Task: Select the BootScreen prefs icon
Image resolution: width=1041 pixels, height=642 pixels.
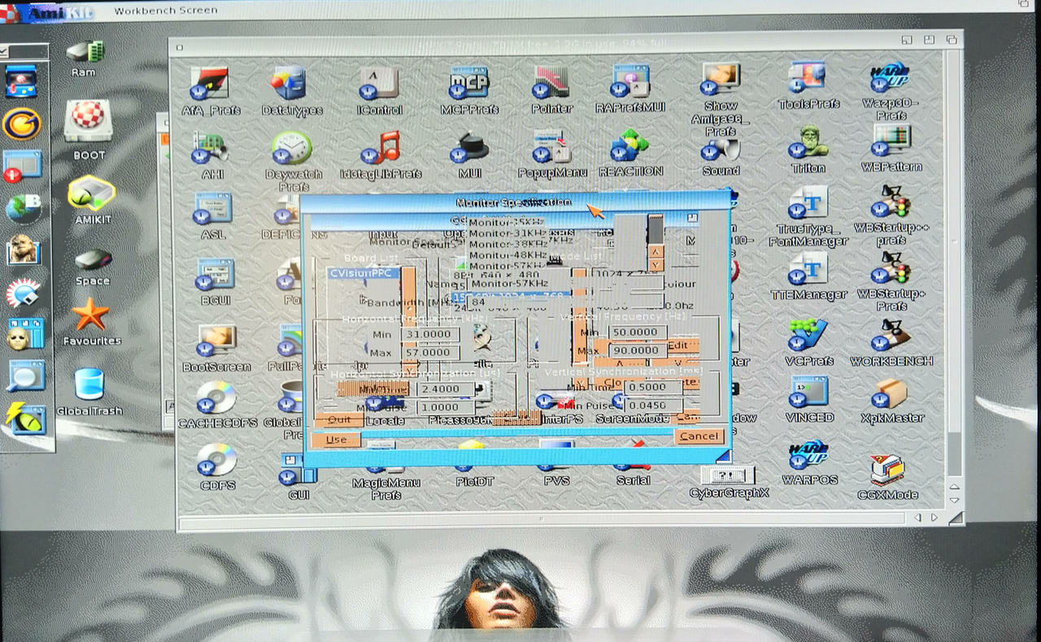Action: (x=216, y=341)
